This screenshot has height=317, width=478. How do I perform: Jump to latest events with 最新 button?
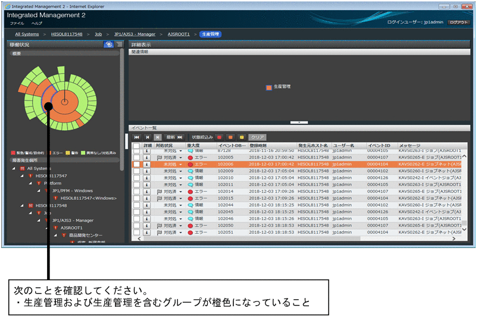tap(174, 137)
